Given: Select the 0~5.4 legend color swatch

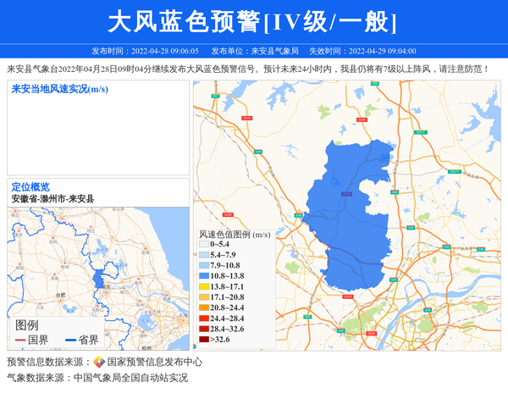Looking at the screenshot, I should 204,244.
